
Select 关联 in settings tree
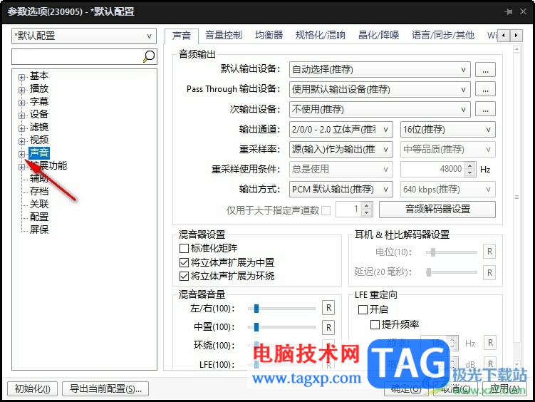[39, 204]
